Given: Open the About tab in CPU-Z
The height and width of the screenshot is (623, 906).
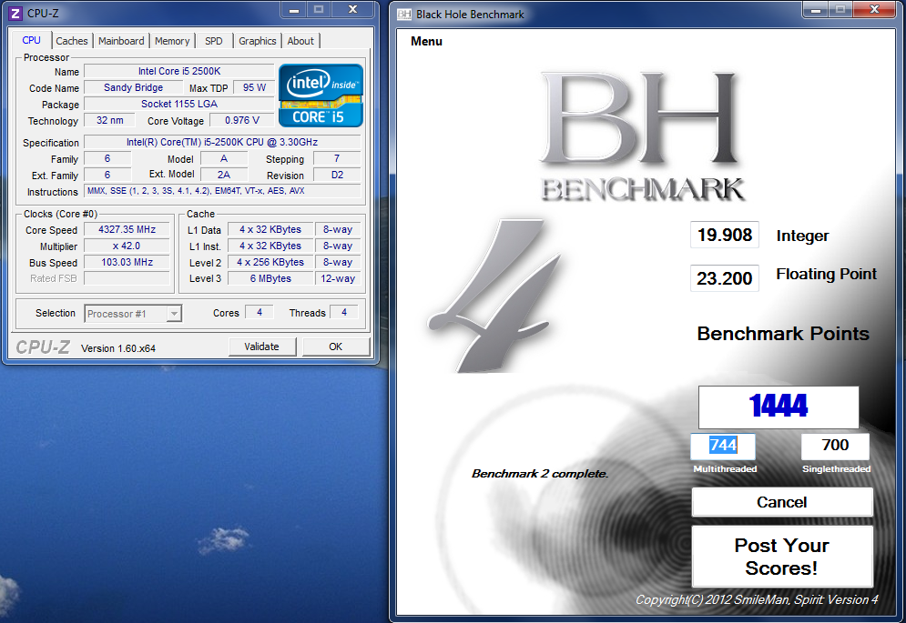Looking at the screenshot, I should 301,41.
